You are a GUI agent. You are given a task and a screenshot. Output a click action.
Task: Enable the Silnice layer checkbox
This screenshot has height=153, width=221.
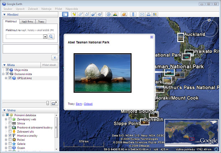(10, 123)
